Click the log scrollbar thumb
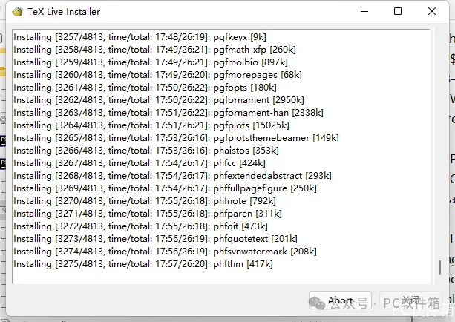 coord(440,267)
